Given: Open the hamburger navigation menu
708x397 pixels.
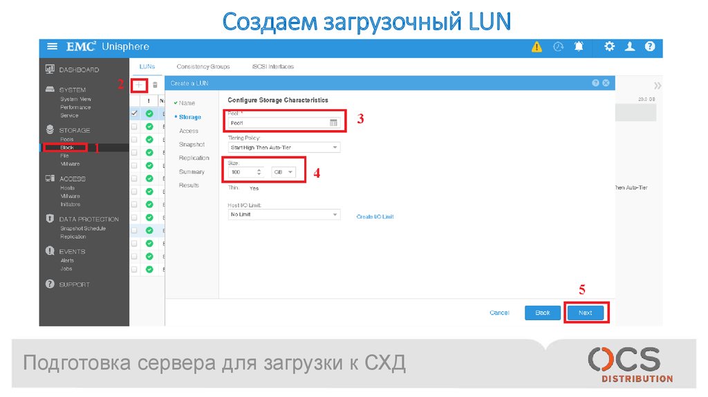Looking at the screenshot, I should (53, 46).
